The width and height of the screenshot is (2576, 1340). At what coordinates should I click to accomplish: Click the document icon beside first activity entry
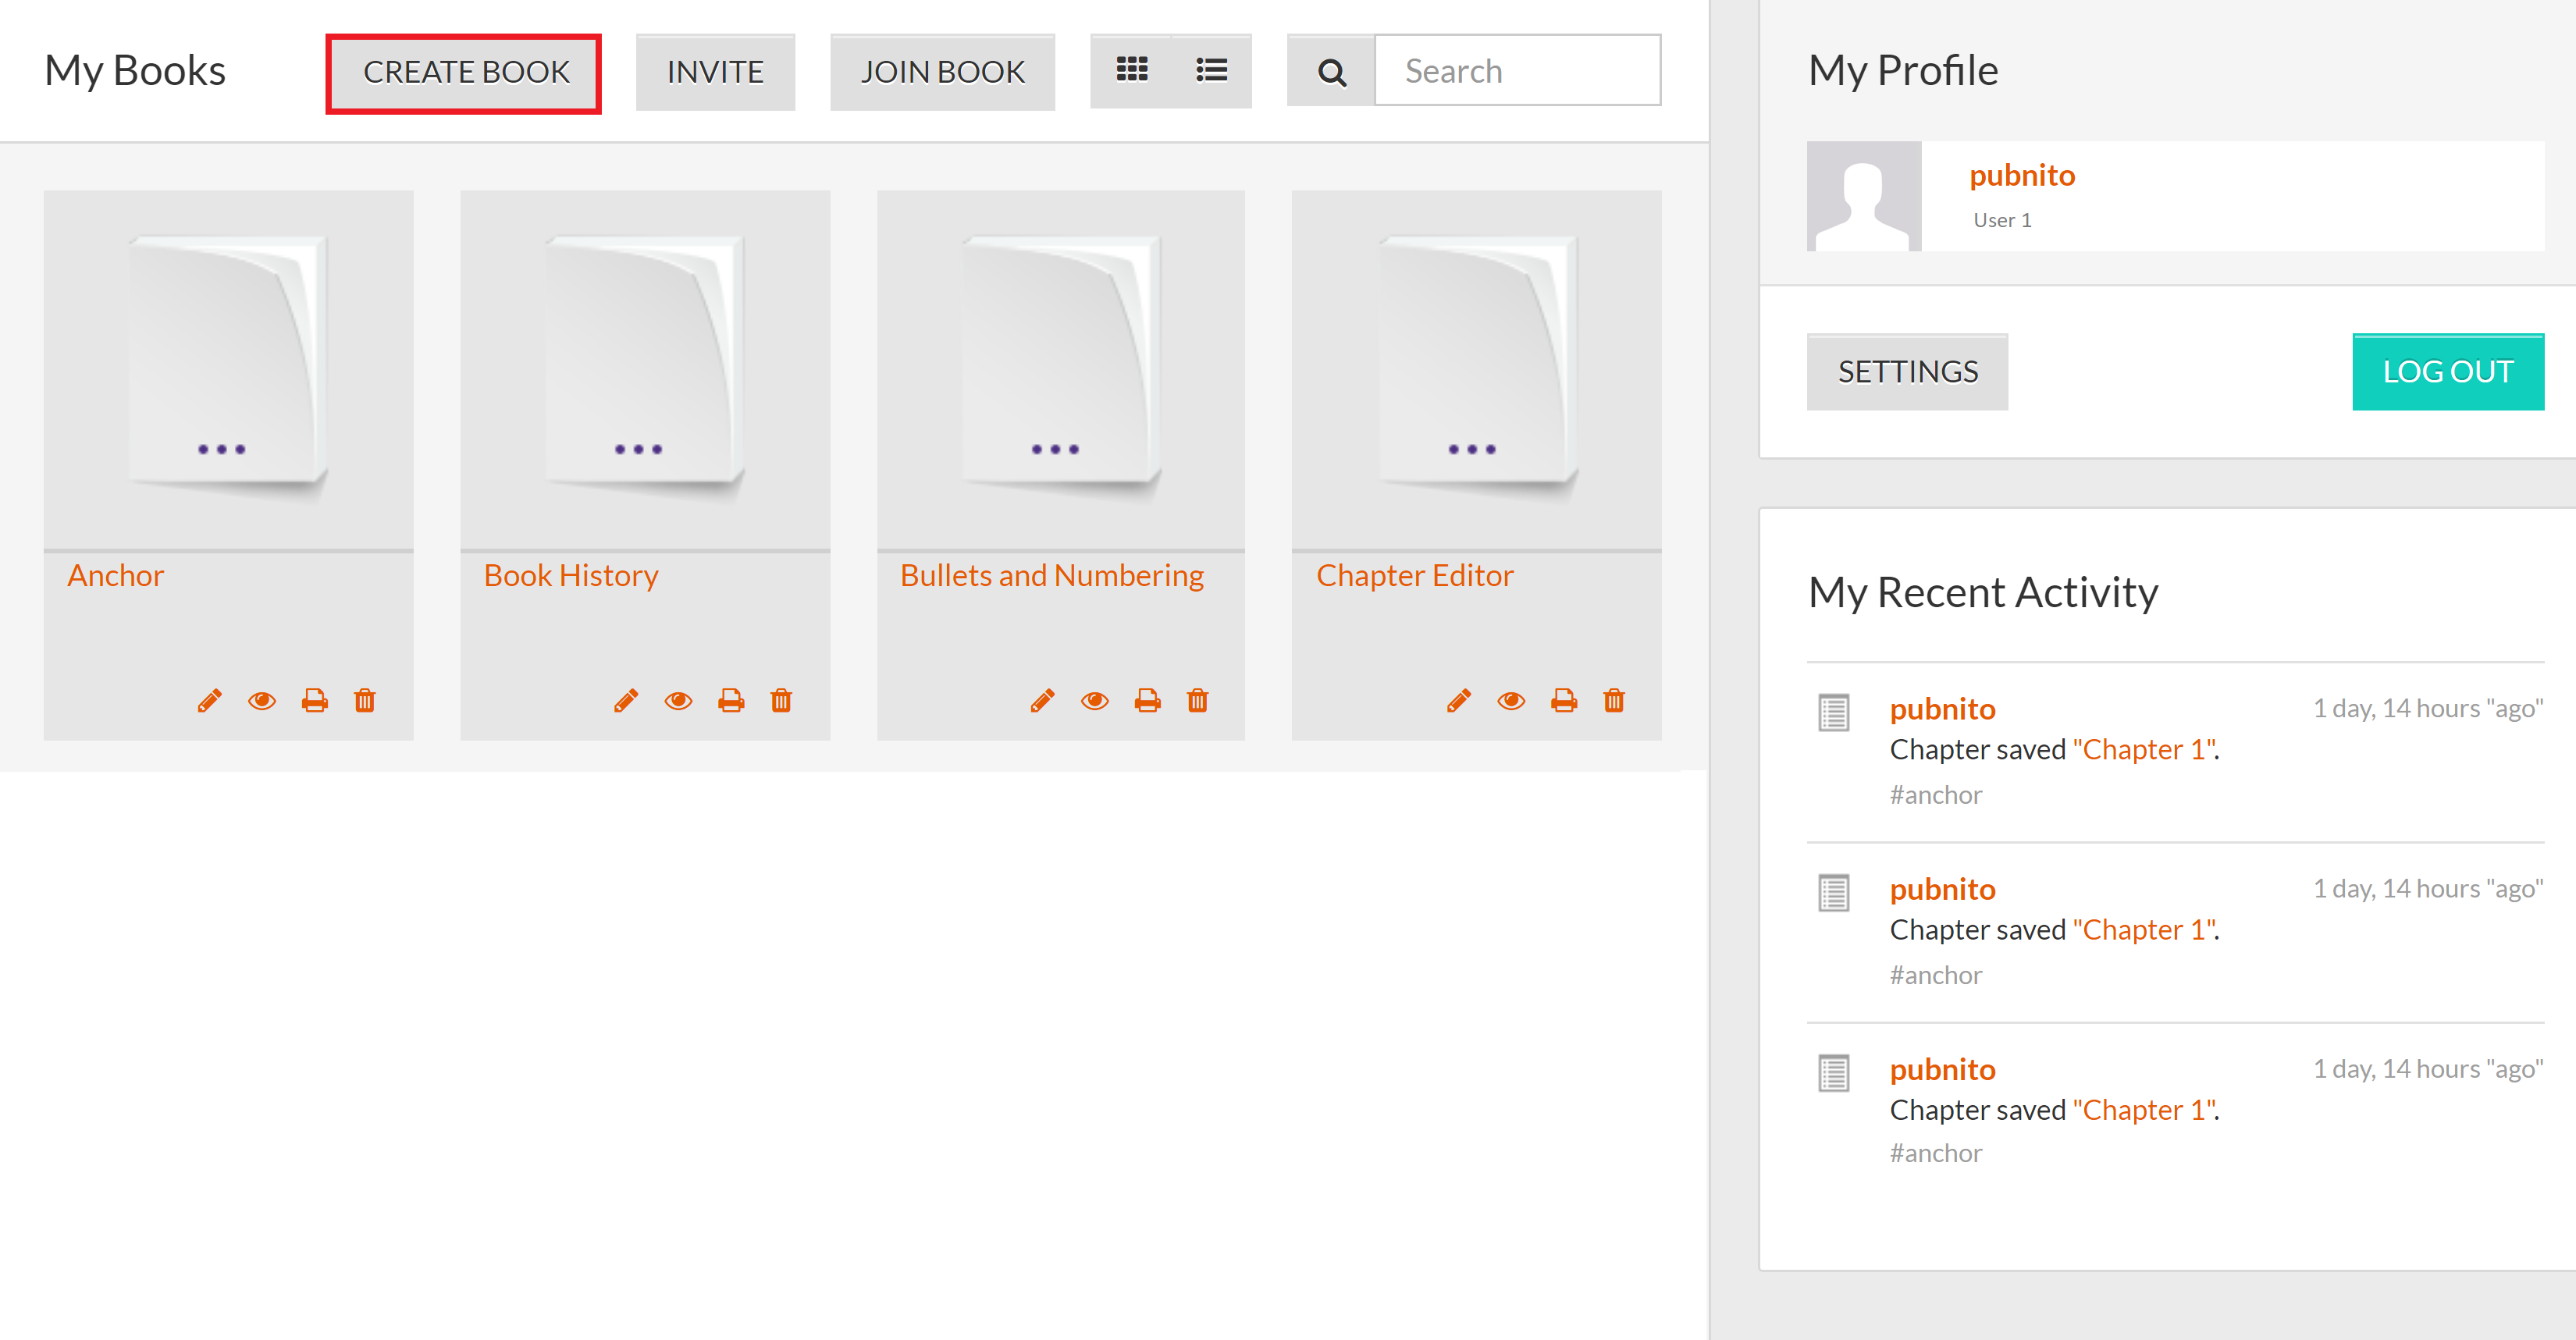[1833, 712]
